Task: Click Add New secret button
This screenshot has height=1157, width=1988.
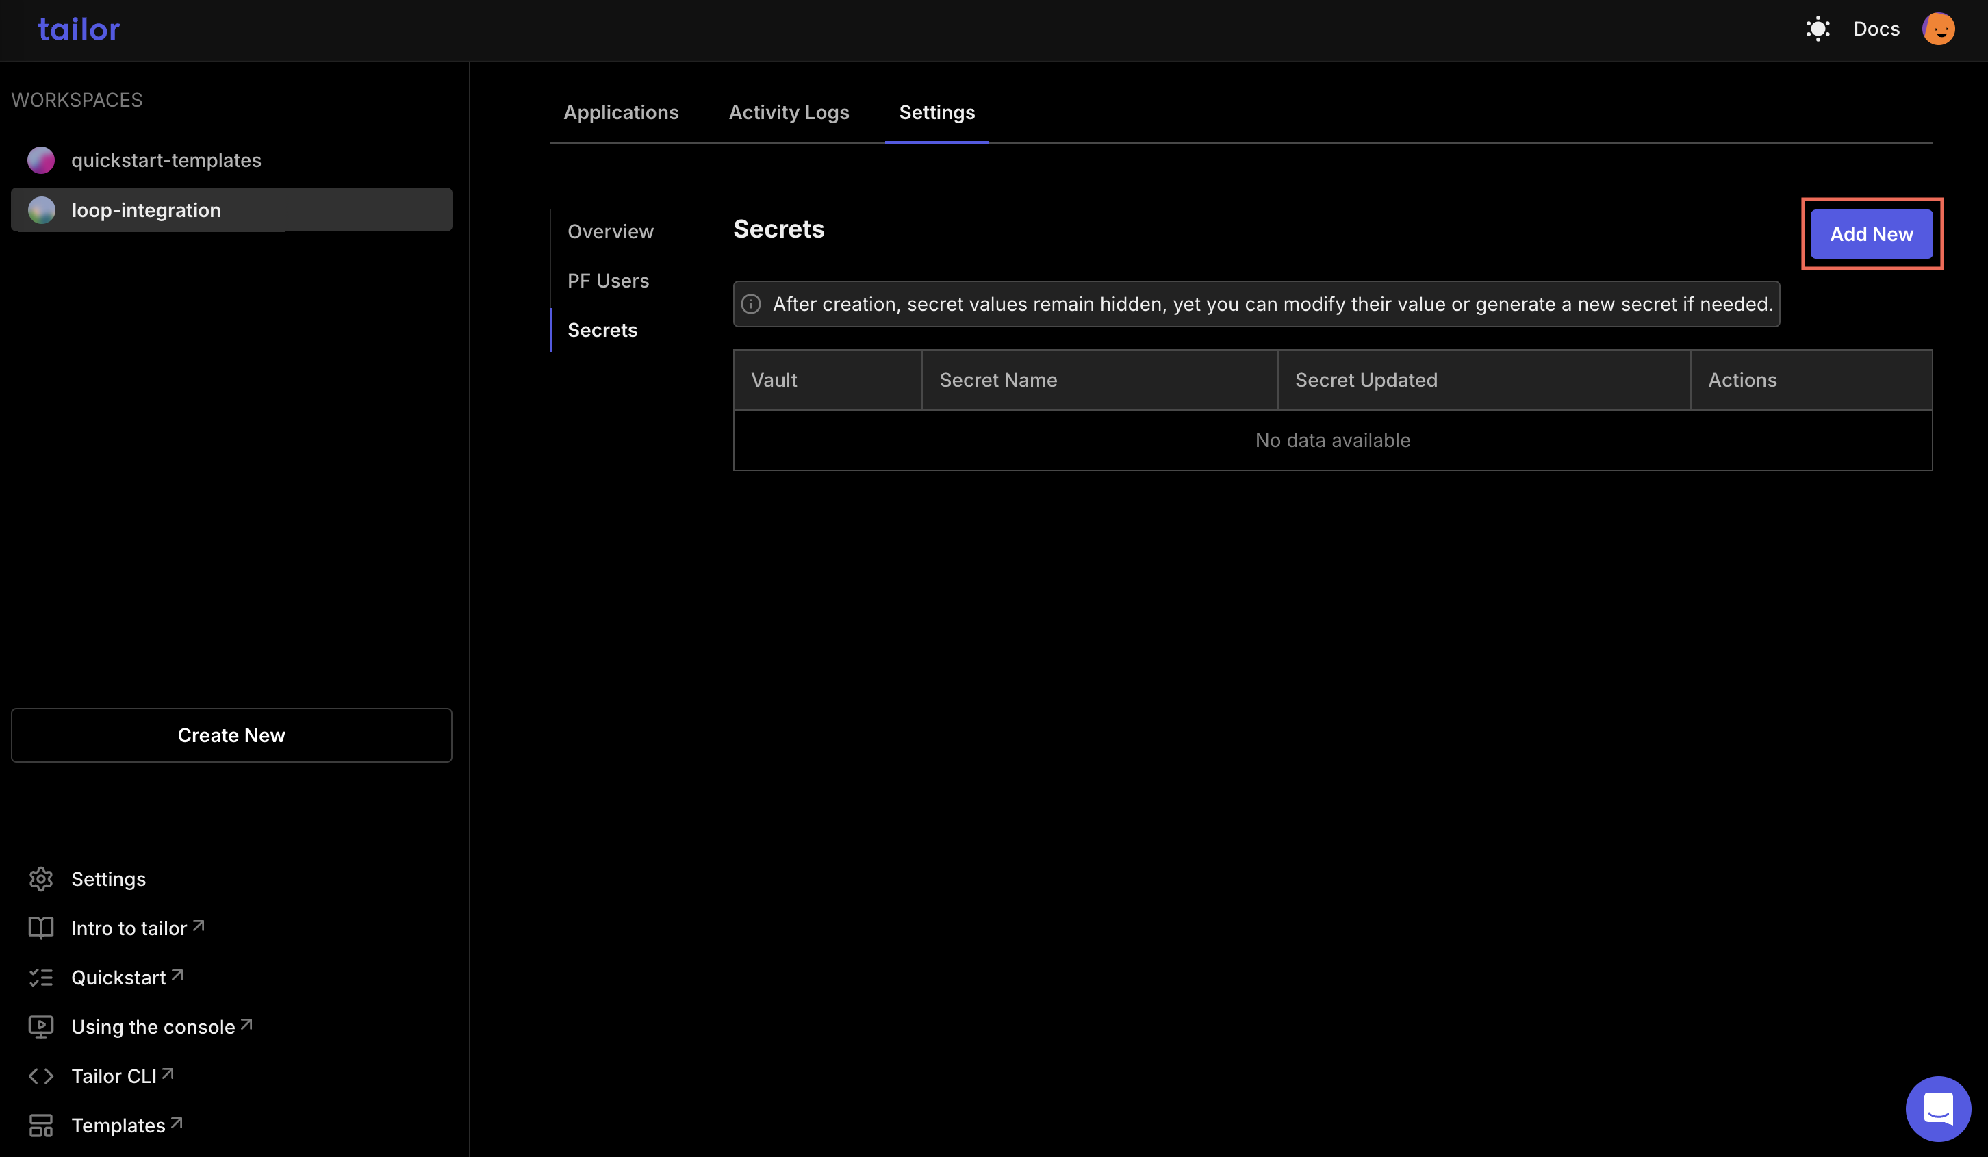Action: click(1871, 233)
